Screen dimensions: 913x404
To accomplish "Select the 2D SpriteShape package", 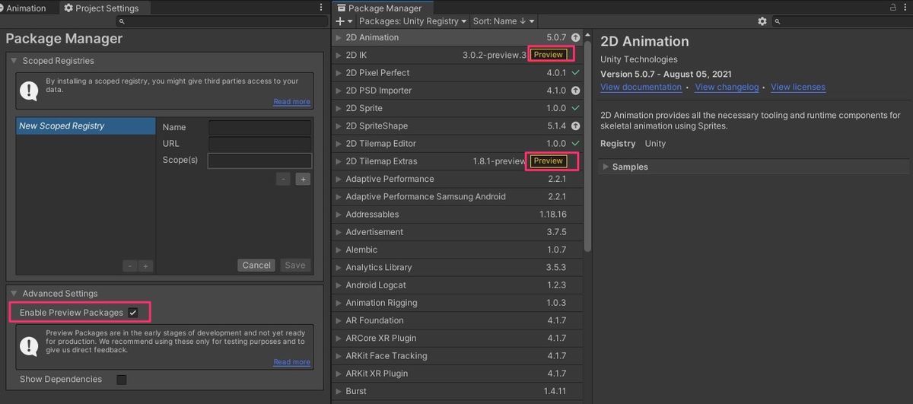I will [458, 126].
